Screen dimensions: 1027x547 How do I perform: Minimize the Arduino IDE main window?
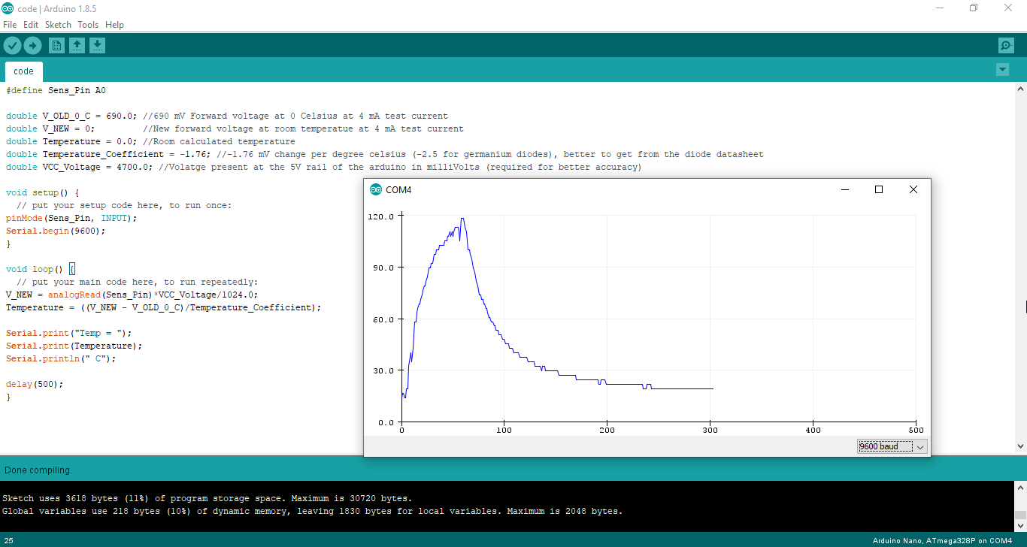point(940,8)
